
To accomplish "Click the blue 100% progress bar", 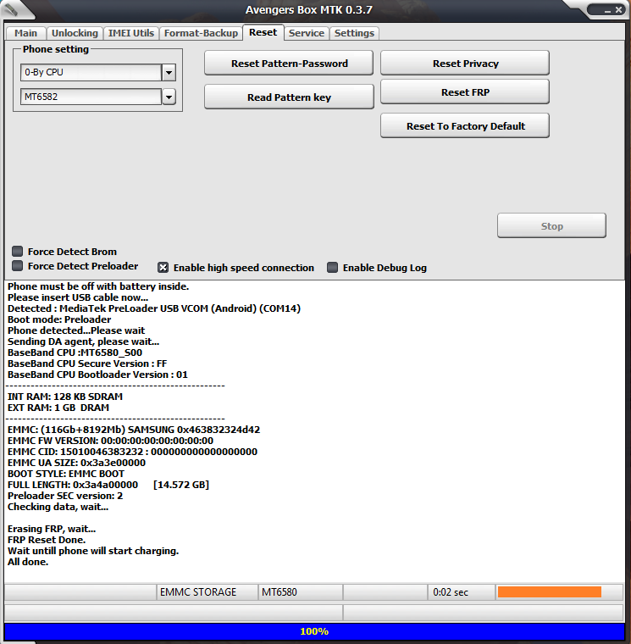I will tap(314, 631).
